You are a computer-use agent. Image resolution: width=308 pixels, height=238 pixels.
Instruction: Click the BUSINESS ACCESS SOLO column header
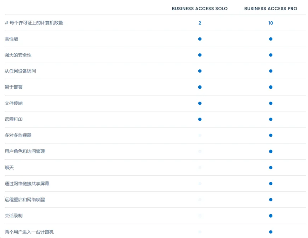click(199, 9)
